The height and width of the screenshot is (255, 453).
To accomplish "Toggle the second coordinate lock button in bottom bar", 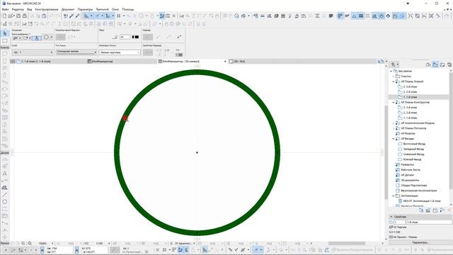I will 77,250.
